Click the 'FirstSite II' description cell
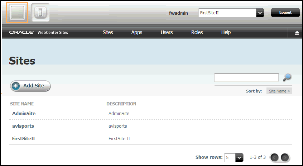The width and height of the screenshot is (303, 166). [119, 138]
